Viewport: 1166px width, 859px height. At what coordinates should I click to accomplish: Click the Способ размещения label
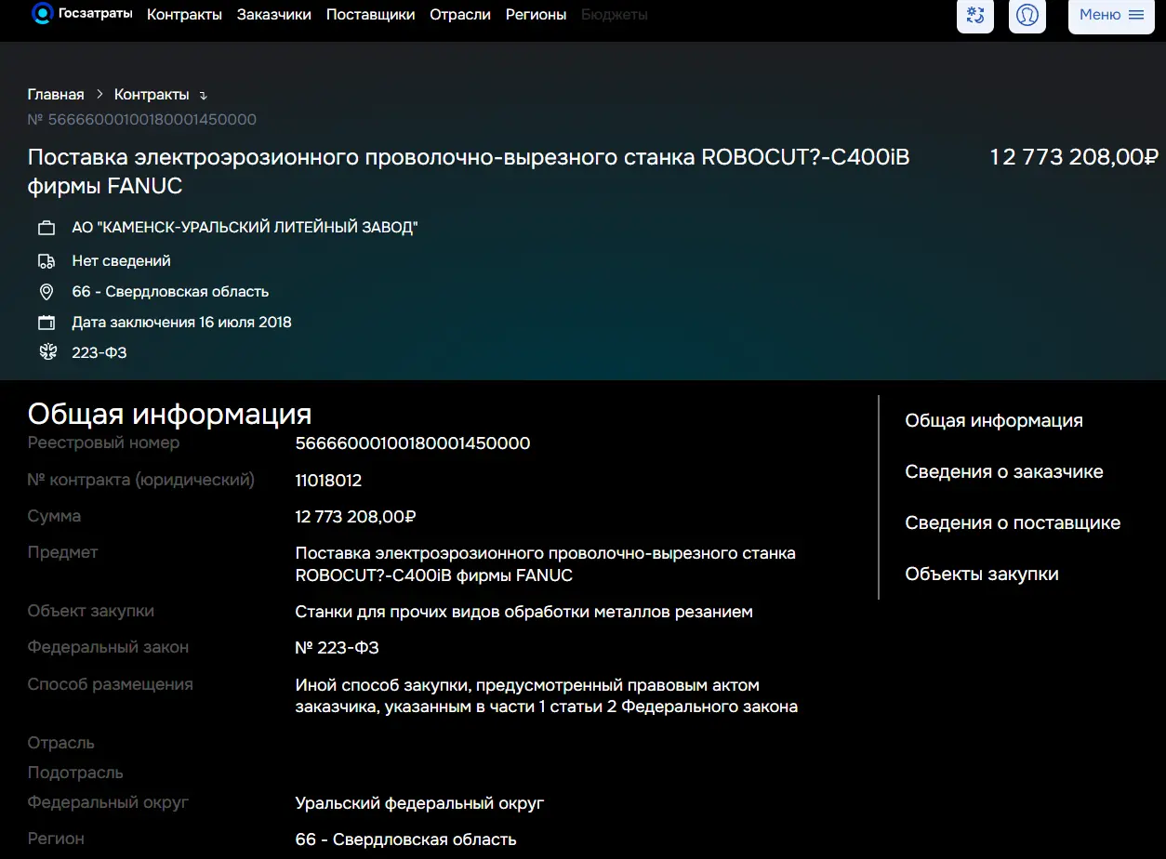click(x=111, y=684)
